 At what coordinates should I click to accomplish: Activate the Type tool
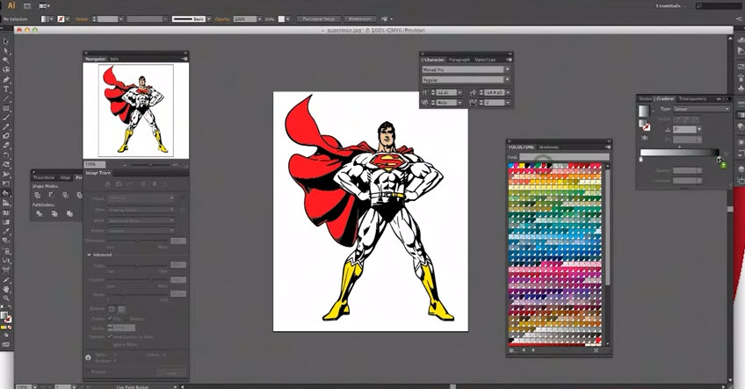pos(6,89)
